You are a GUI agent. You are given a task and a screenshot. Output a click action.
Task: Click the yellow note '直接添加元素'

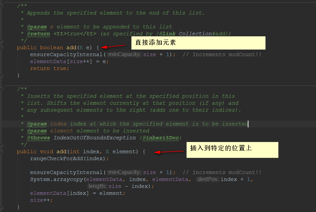pos(198,43)
